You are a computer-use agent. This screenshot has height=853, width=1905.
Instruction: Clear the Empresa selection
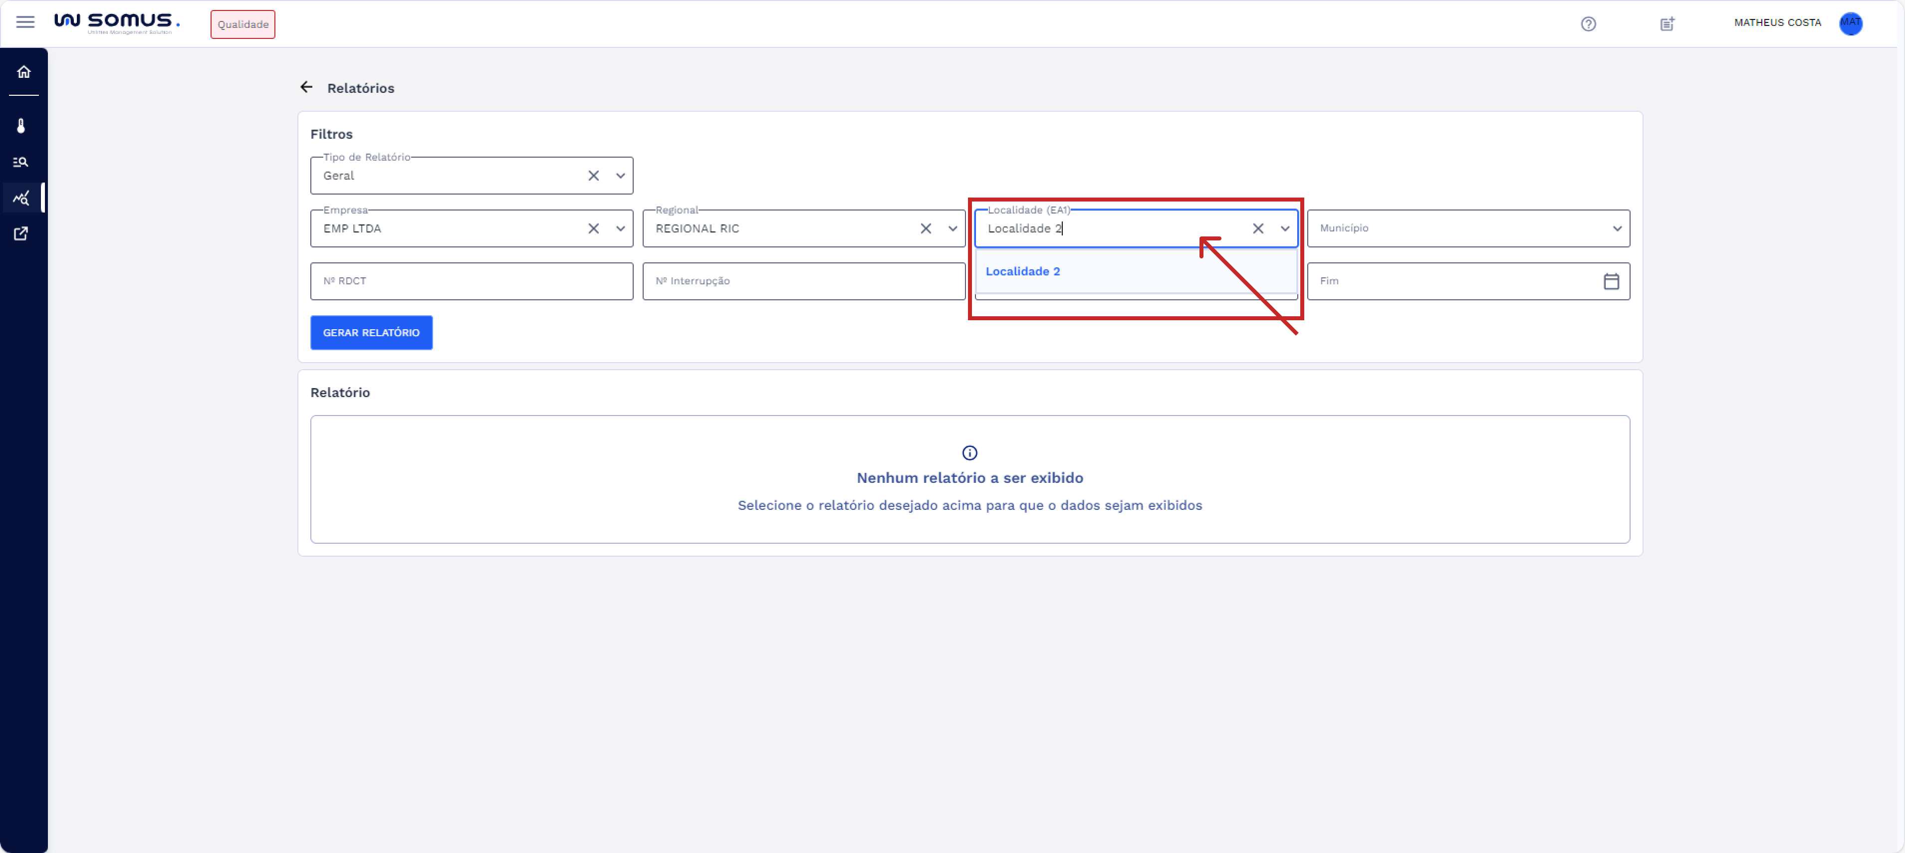click(x=593, y=228)
